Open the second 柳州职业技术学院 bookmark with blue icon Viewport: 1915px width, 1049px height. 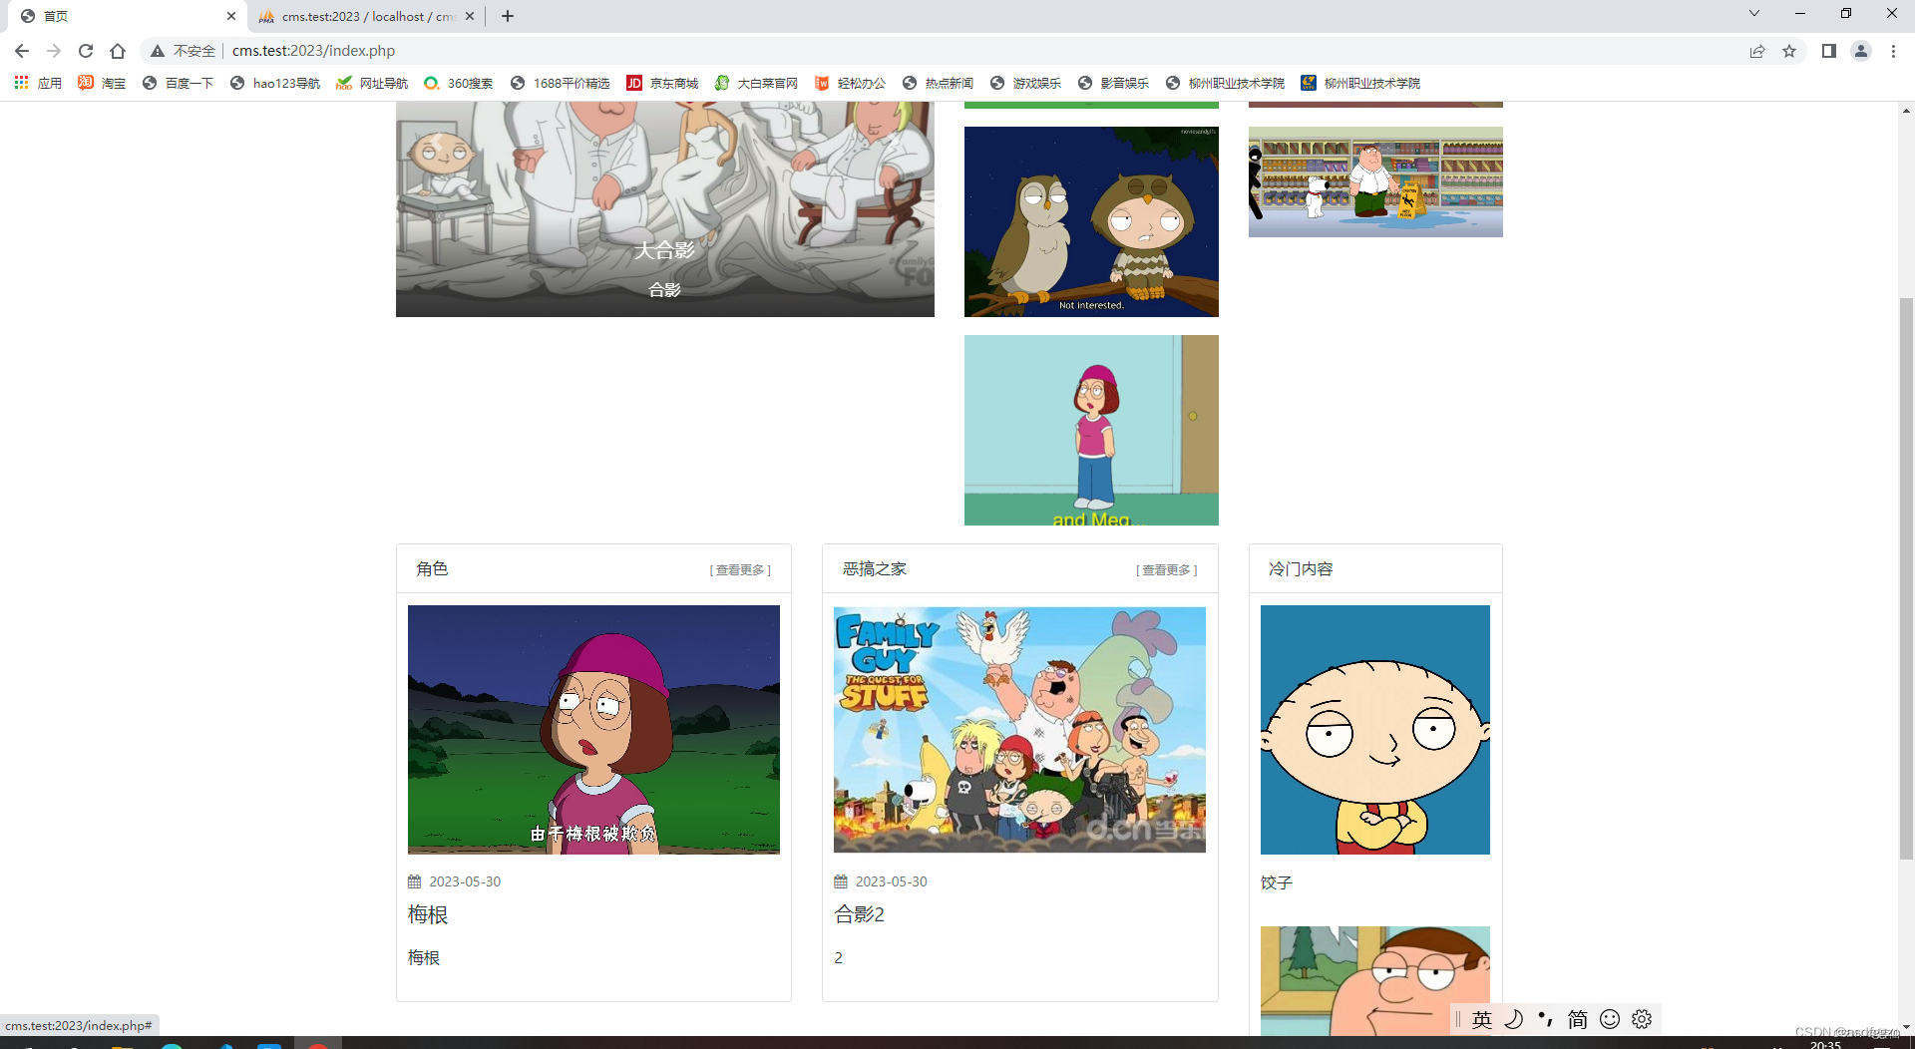pyautogui.click(x=1360, y=83)
